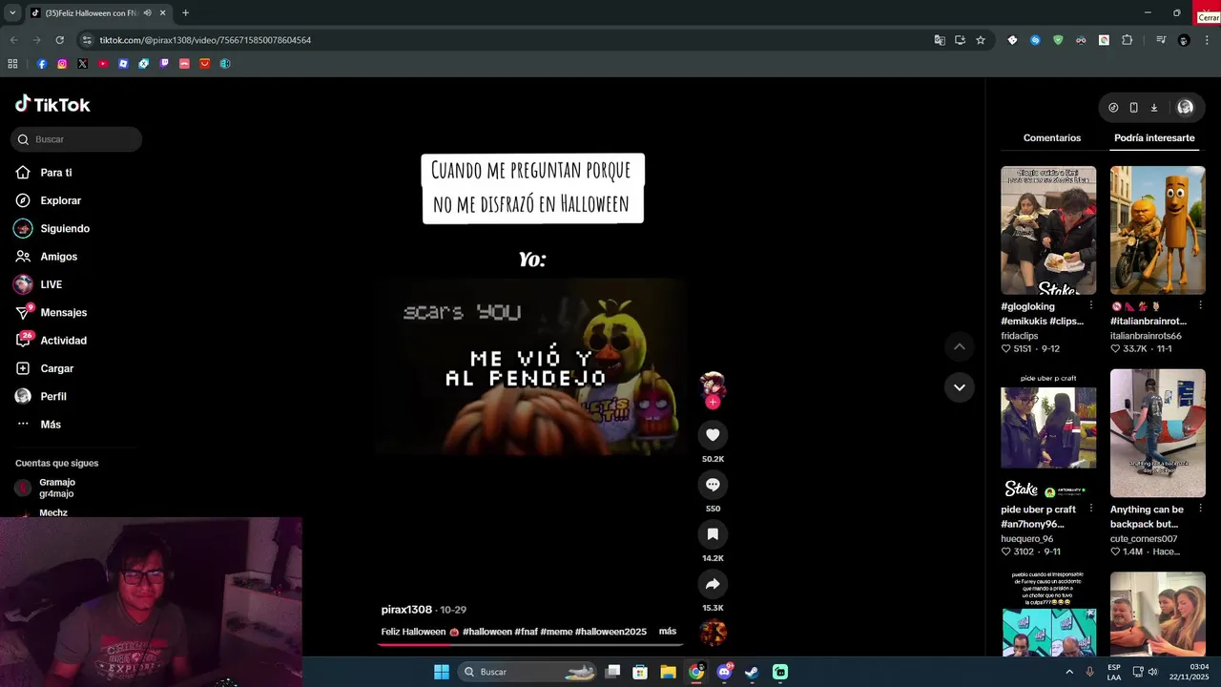1221x687 pixels.
Task: Open the fridaclips suggested video thumbnail
Action: pyautogui.click(x=1048, y=230)
